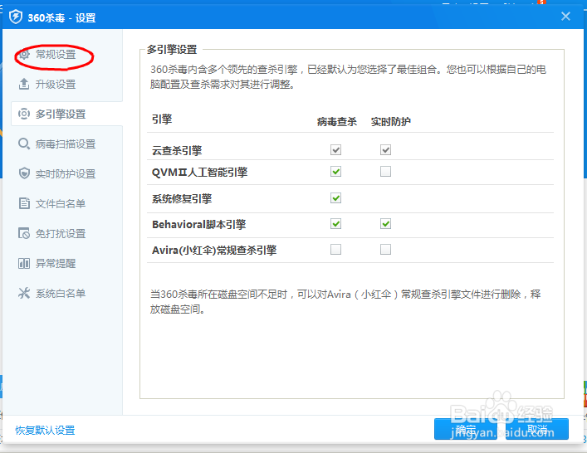
Task: Open the 常规设置 section
Action: (x=56, y=55)
